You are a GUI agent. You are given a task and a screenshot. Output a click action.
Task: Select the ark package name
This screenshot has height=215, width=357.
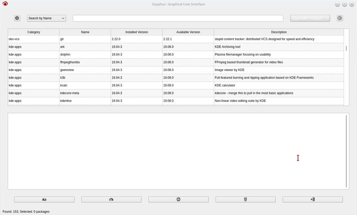(x=62, y=47)
